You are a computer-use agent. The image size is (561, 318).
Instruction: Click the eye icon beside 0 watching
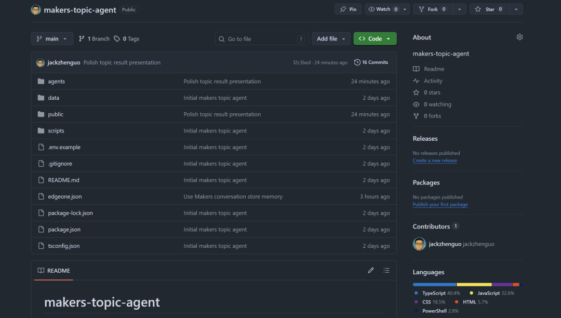[416, 104]
